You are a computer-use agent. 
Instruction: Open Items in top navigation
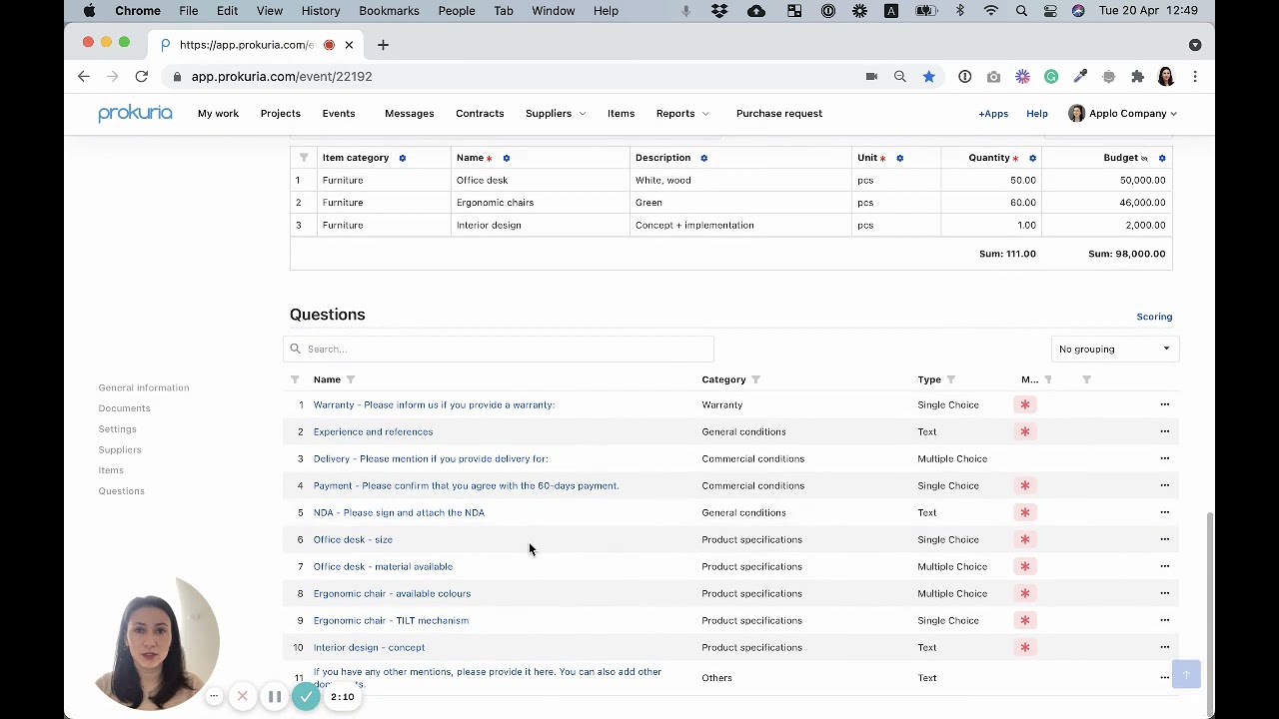point(621,113)
